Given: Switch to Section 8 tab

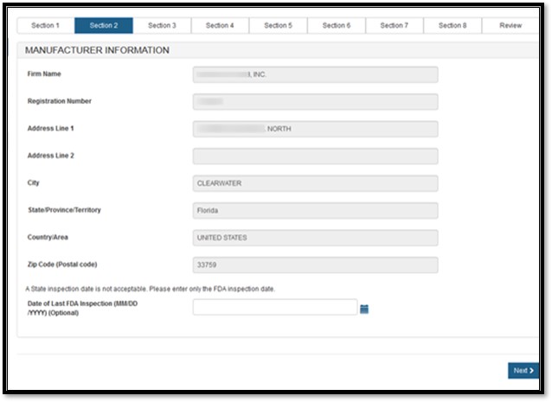Looking at the screenshot, I should click(452, 26).
